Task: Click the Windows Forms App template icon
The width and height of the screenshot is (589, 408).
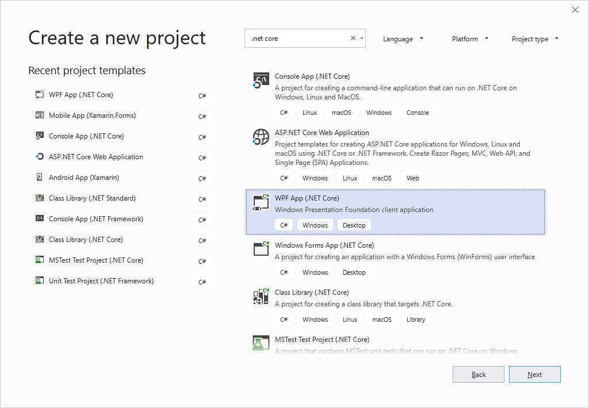Action: click(x=261, y=249)
